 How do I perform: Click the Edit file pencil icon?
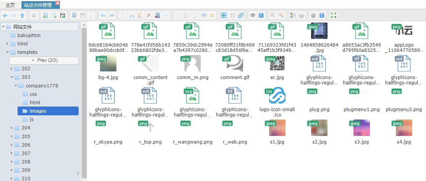pos(195,16)
